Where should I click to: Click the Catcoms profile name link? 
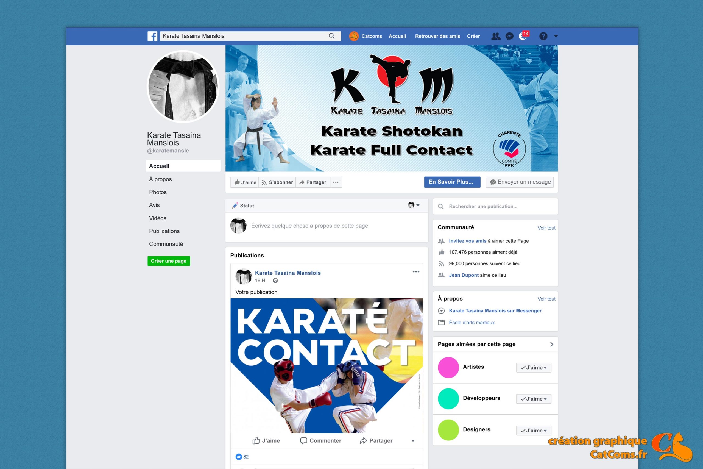pos(372,36)
